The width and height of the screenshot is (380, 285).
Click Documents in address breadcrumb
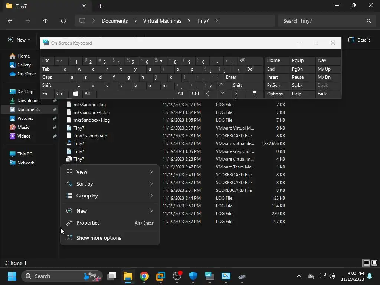coord(115,21)
